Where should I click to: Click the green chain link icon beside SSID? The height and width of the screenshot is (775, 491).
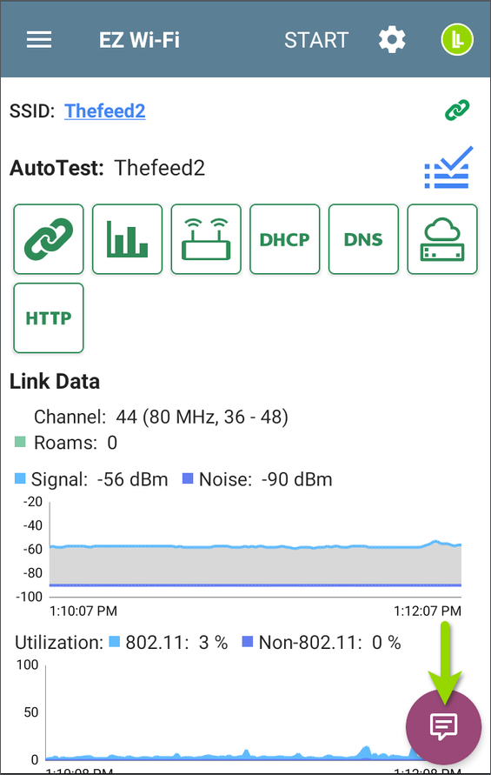[457, 110]
